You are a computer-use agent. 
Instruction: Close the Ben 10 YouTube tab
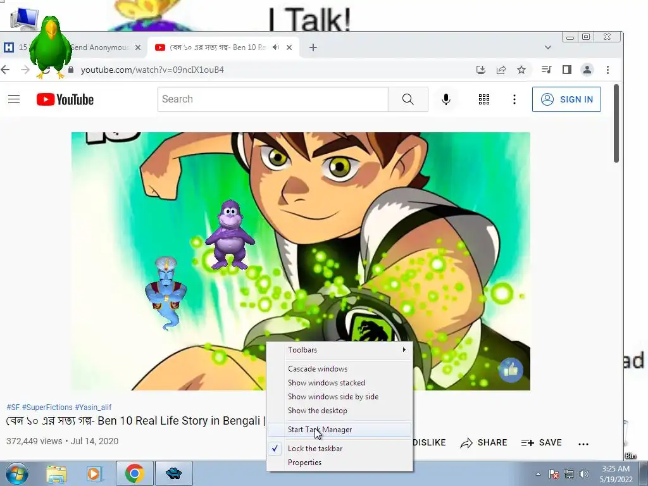289,47
